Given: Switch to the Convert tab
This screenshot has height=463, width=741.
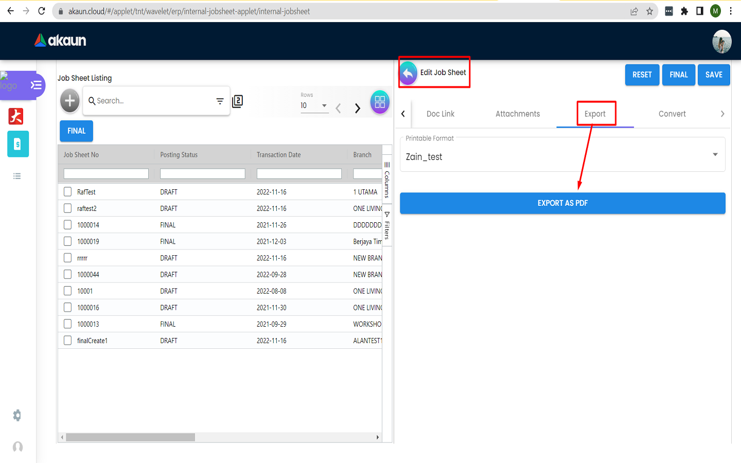Looking at the screenshot, I should [672, 114].
